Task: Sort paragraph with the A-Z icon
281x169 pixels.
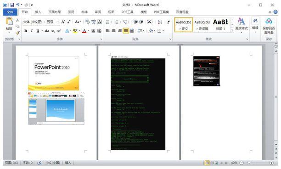Action: click(160, 22)
